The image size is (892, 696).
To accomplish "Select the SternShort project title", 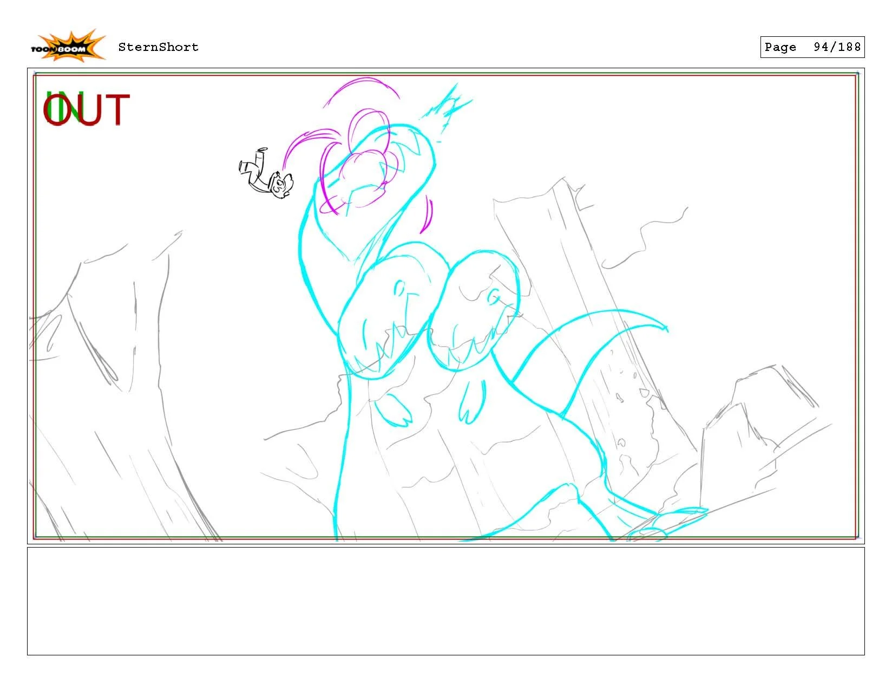I will [158, 47].
